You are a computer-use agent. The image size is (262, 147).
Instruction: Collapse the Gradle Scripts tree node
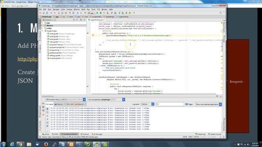[43, 31]
